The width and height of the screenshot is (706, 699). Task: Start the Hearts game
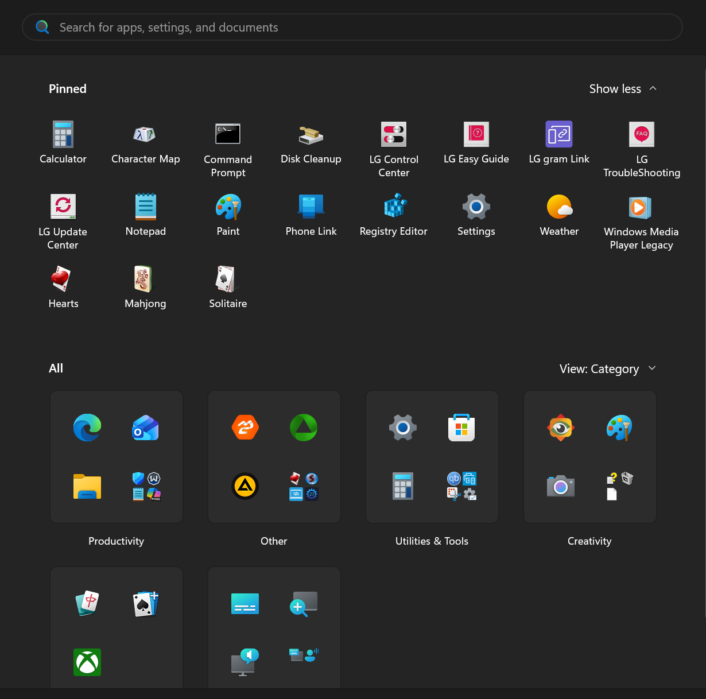pos(63,287)
